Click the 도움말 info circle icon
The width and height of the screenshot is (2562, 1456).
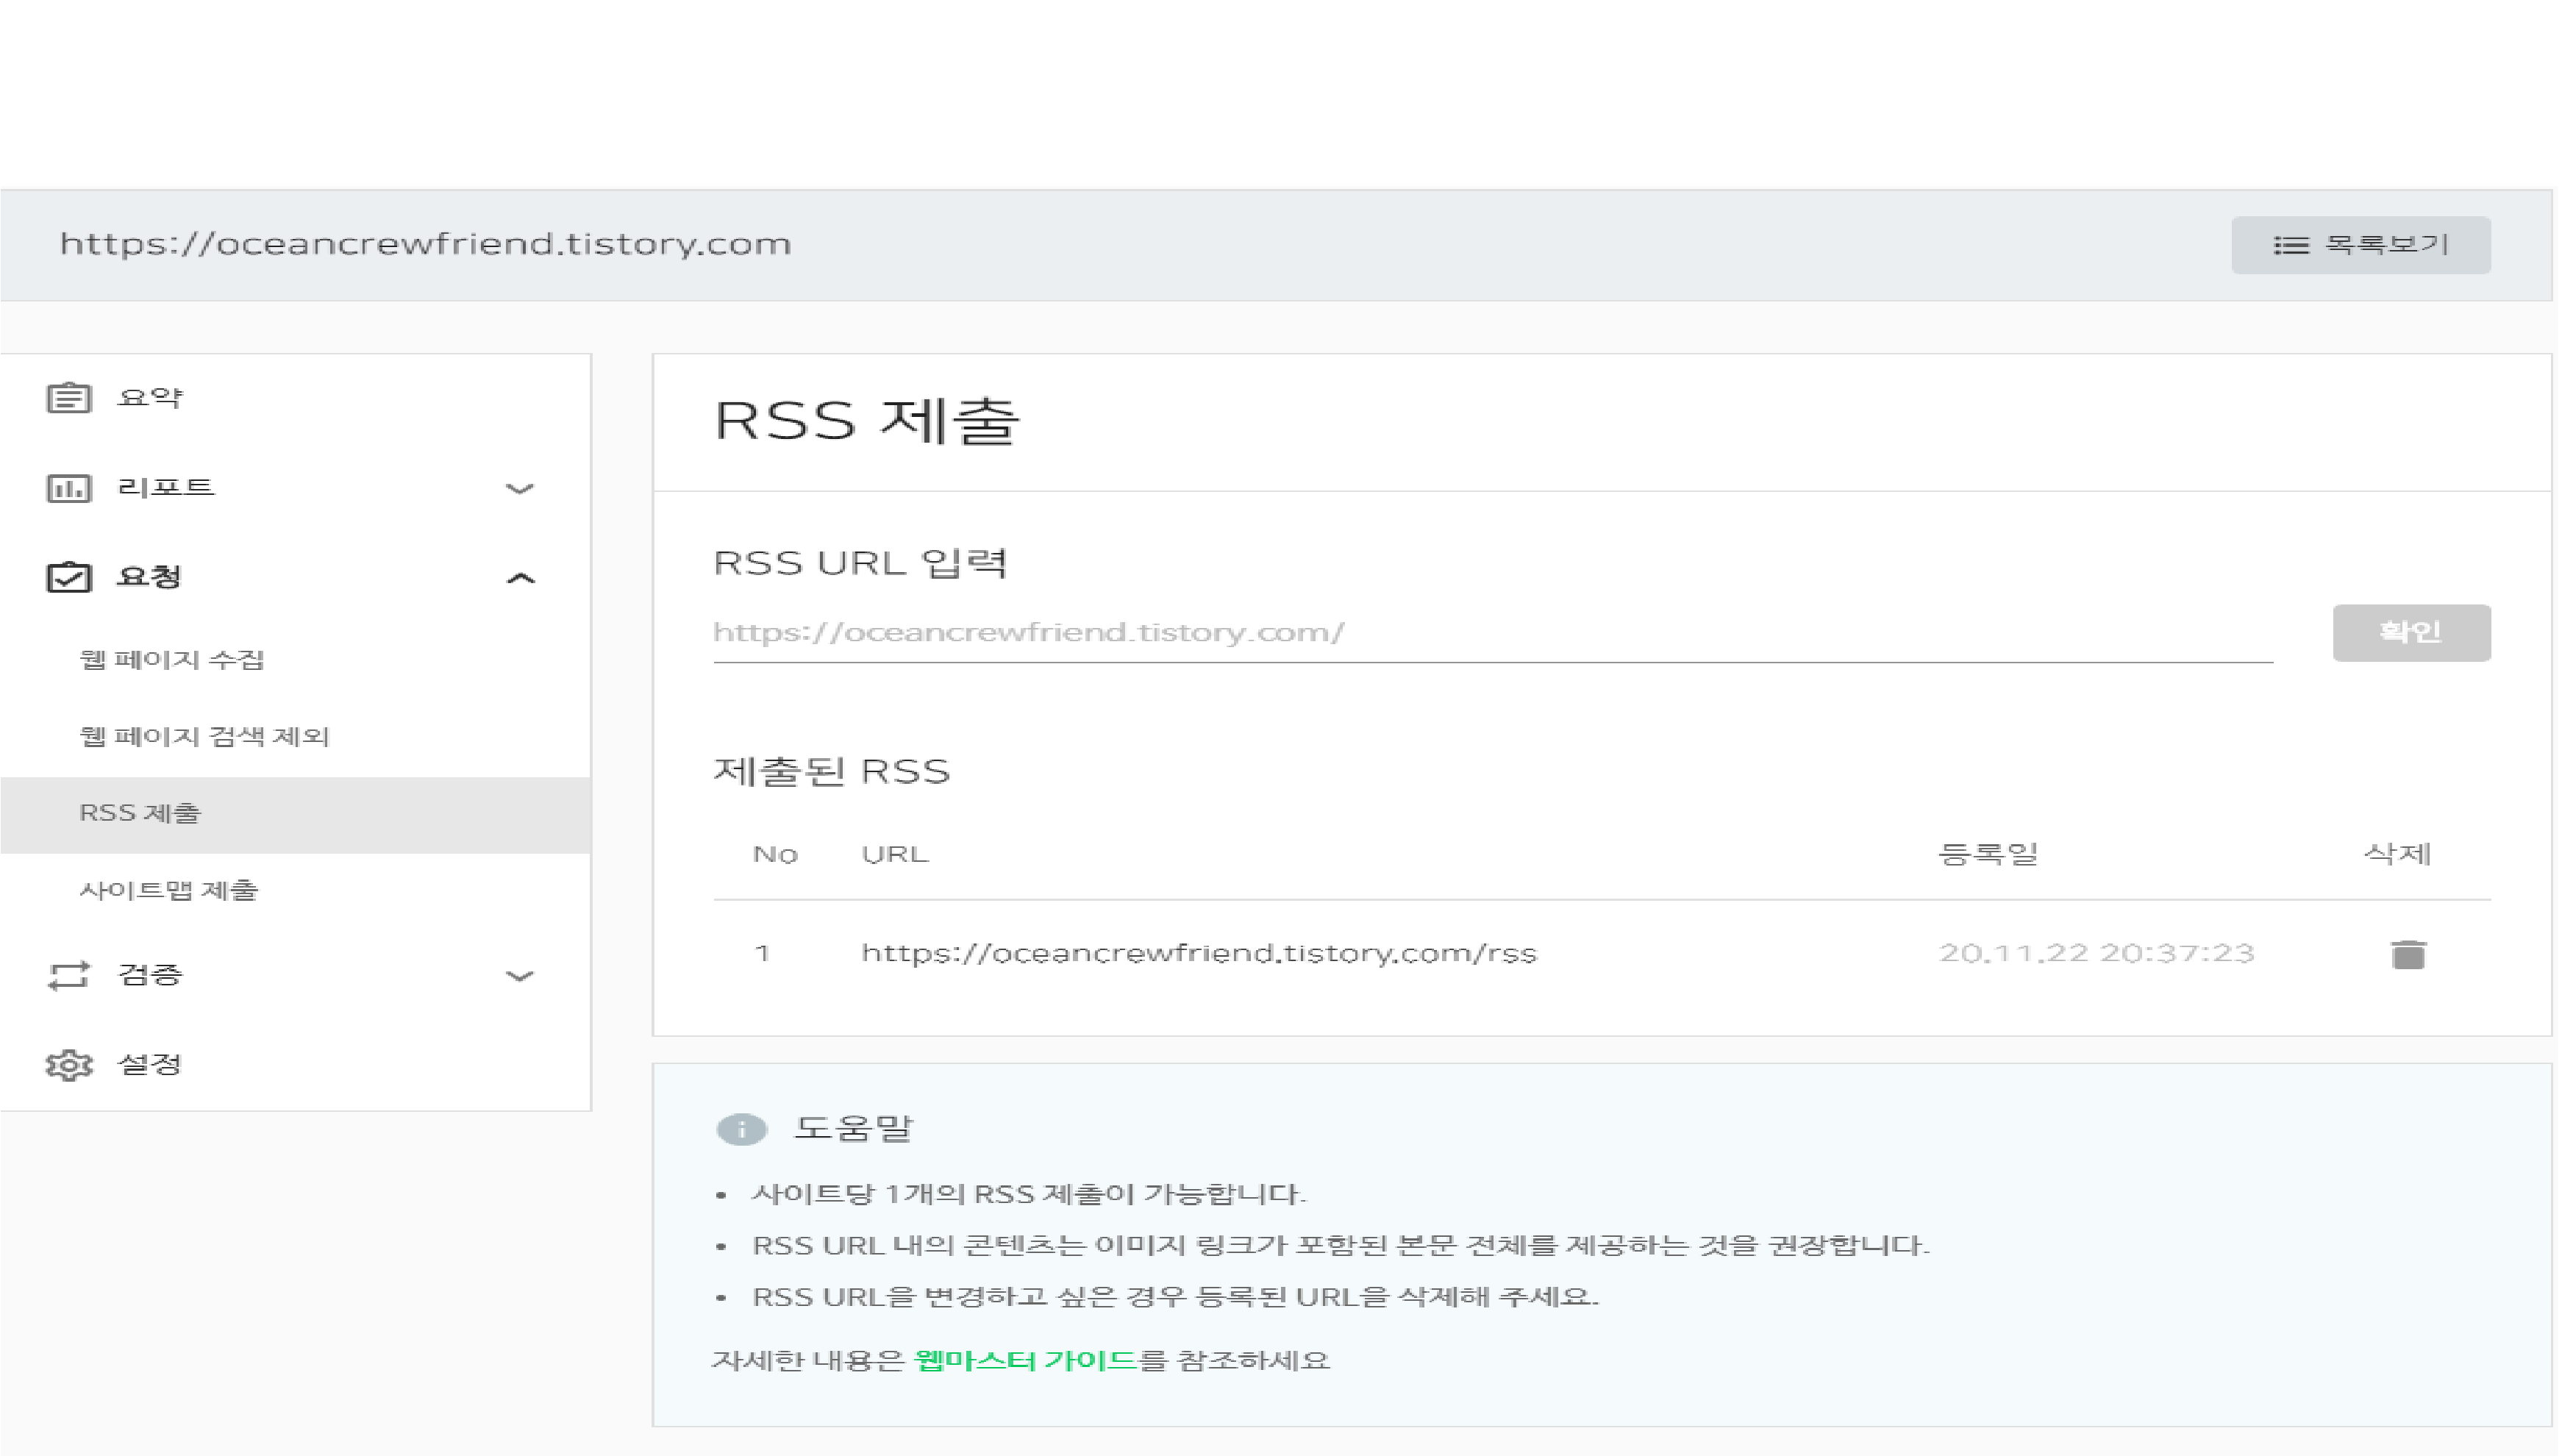[741, 1129]
